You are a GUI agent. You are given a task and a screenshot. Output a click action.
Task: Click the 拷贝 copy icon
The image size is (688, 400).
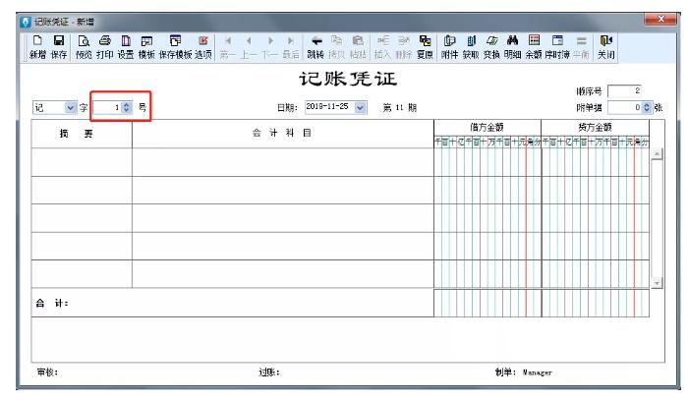click(336, 47)
